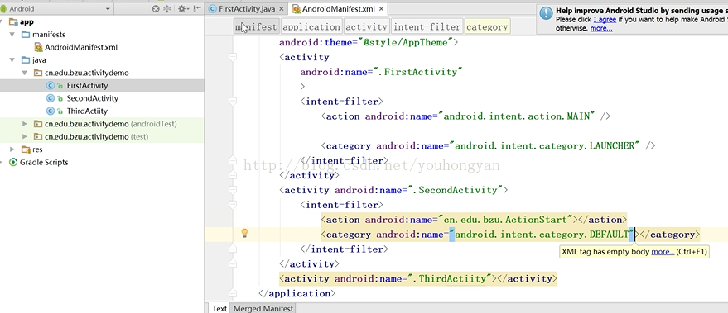Click package icon of cn.edu.bzu.activitydemo (androidTest)
Viewport: 728px width, 313px height.
pyautogui.click(x=38, y=124)
